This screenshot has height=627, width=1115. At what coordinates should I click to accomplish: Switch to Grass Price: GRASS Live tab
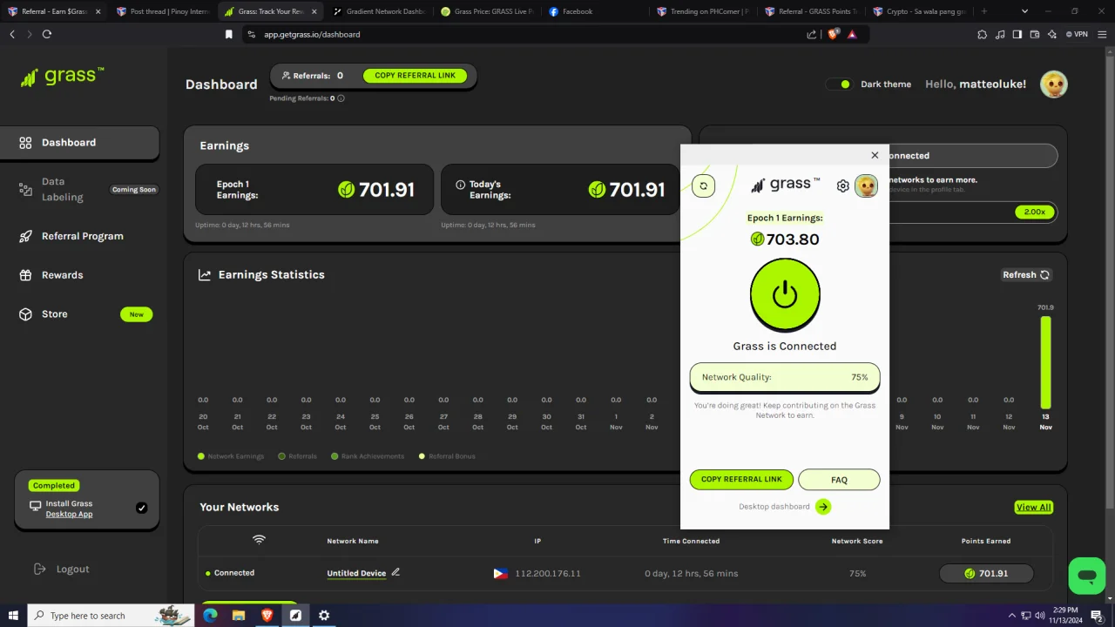click(x=488, y=11)
